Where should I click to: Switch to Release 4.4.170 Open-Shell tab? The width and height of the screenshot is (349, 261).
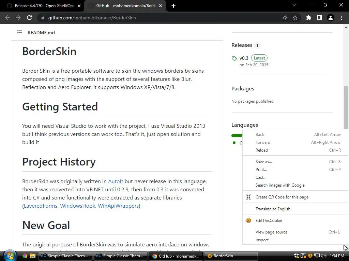(x=44, y=6)
